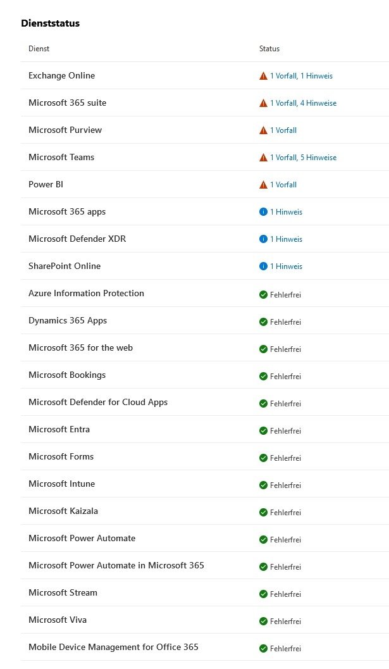Open the '1 Vorfall, 1 Hinweis' link for Exchange Online
Viewport: 389px width, 669px height.
[x=301, y=76]
